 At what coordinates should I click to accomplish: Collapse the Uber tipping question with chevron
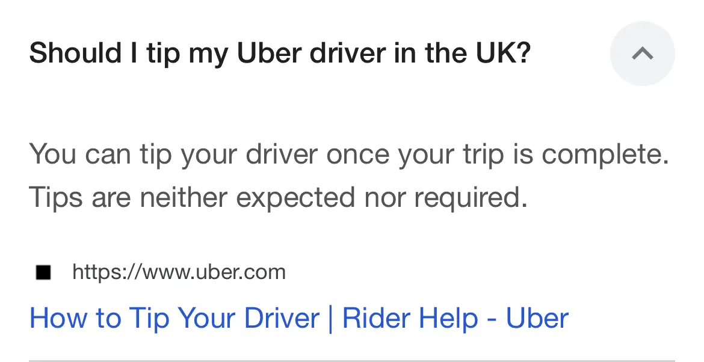click(643, 54)
